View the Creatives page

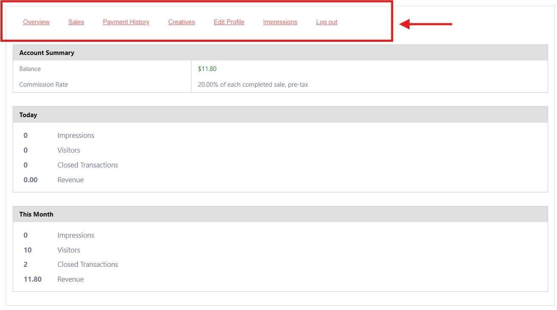pos(181,22)
